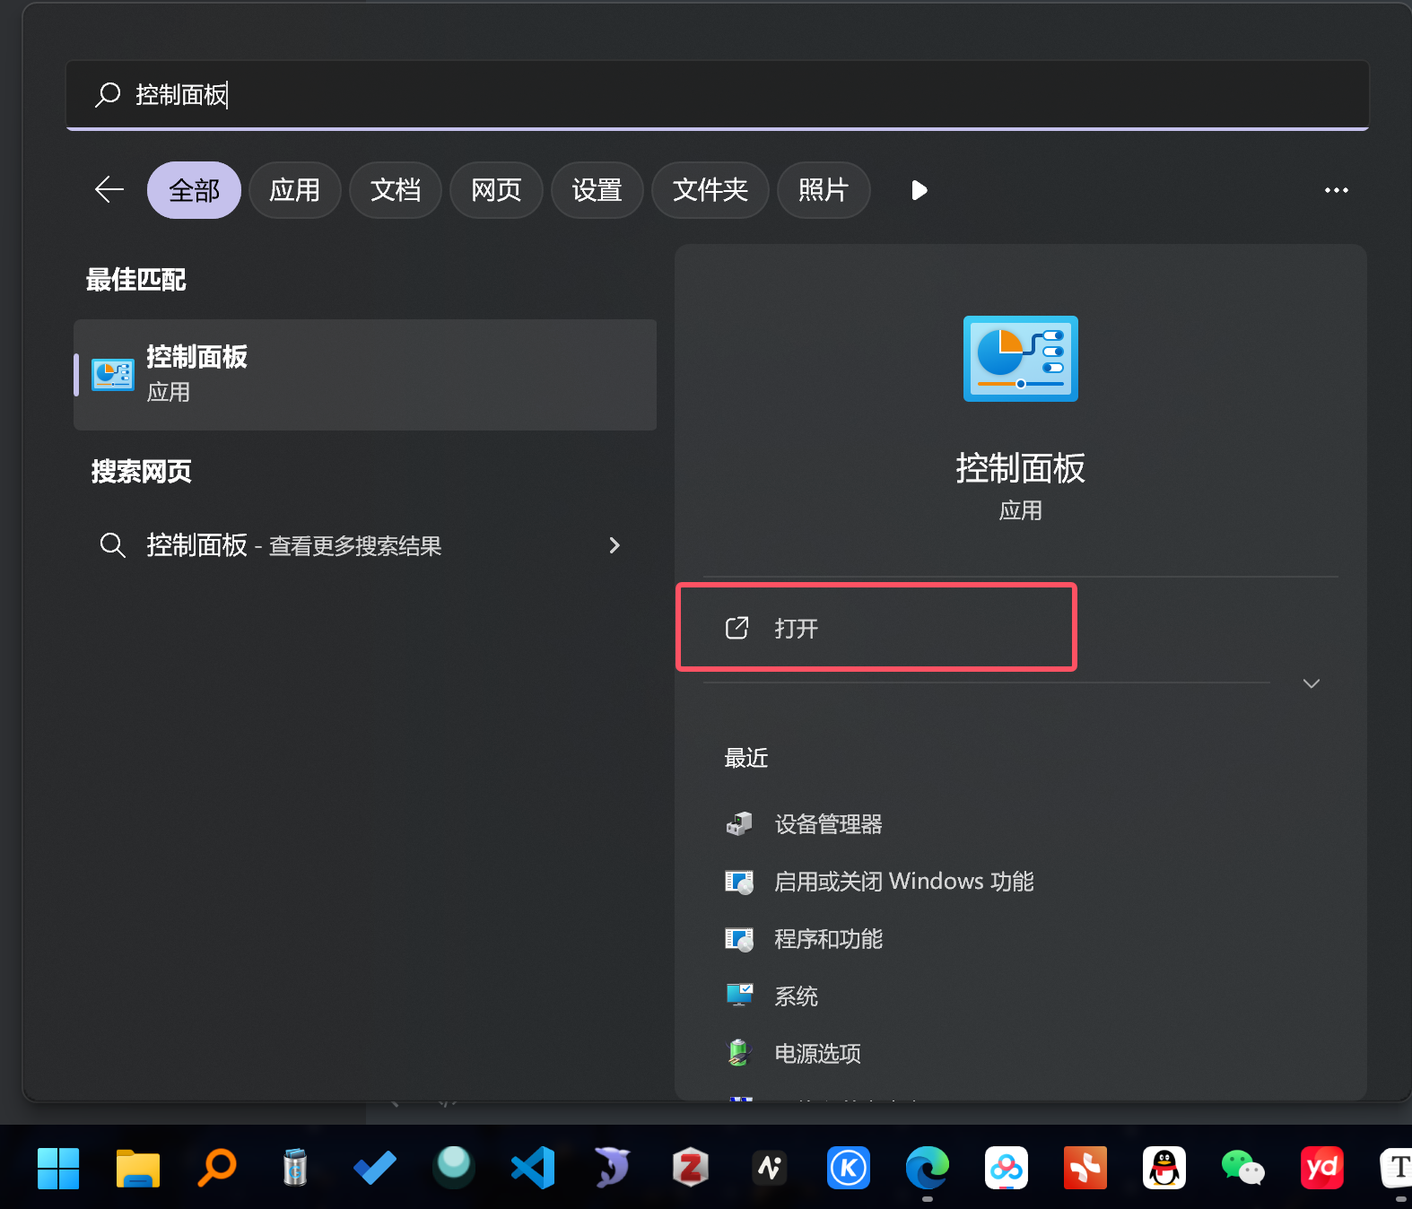Open WeChat from the taskbar
Screen dimensions: 1412x1209
point(1242,1168)
